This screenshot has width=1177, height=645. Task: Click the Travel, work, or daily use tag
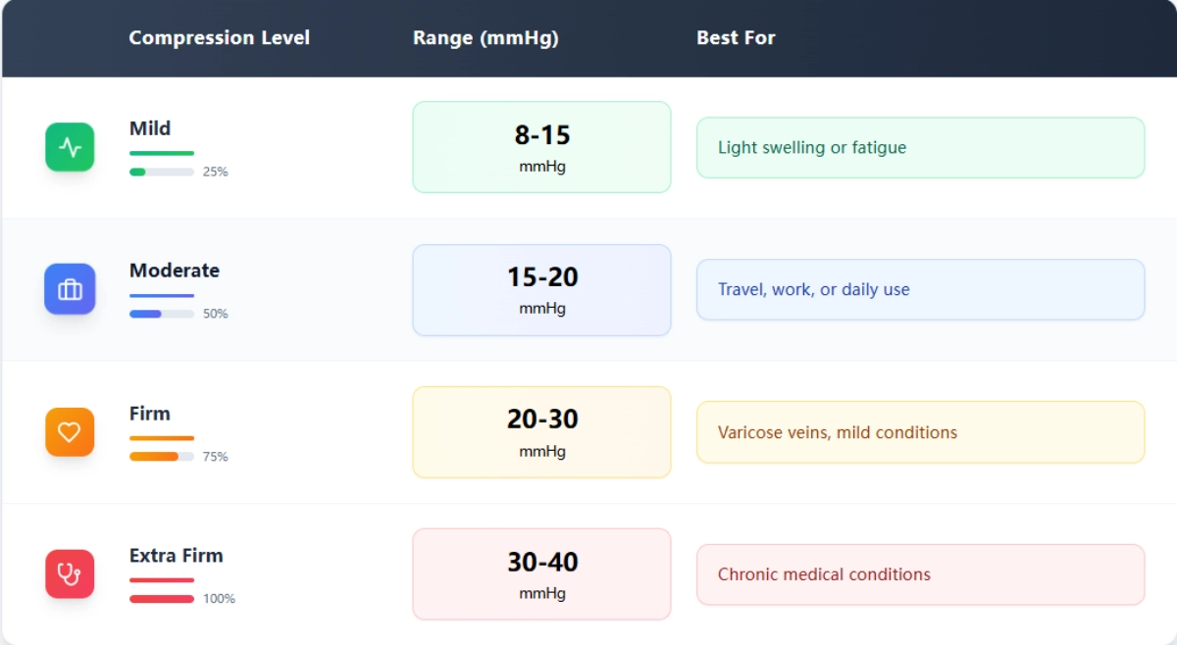(920, 290)
